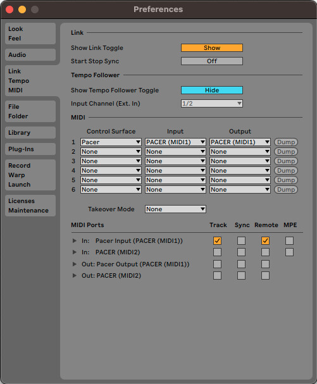Open Input Channel (Ext. In) dropdown
This screenshot has height=384, width=317.
point(212,103)
